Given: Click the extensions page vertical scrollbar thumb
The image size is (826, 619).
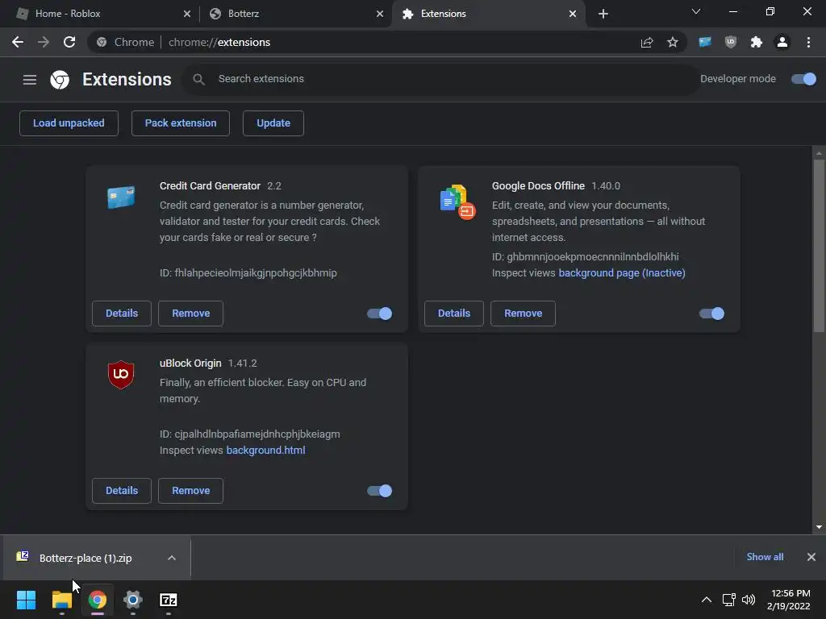Looking at the screenshot, I should click(819, 245).
